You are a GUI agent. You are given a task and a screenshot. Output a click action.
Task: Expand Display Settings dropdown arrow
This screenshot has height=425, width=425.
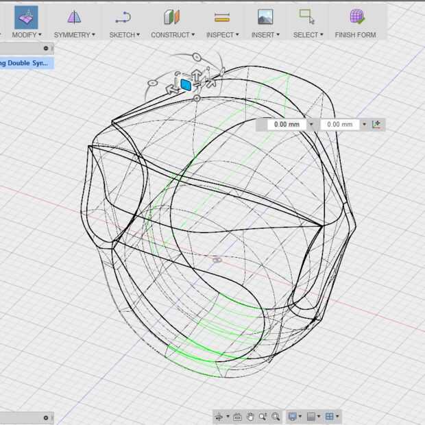click(x=300, y=416)
